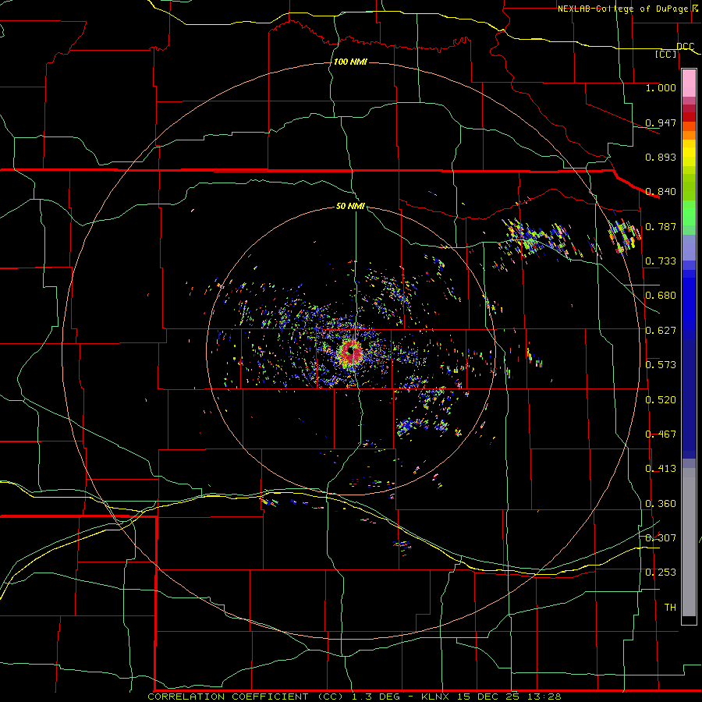
Task: Click the [CC] unit label above the color bar
Action: [x=666, y=54]
